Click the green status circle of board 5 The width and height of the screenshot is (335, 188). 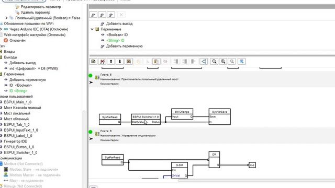91,75
